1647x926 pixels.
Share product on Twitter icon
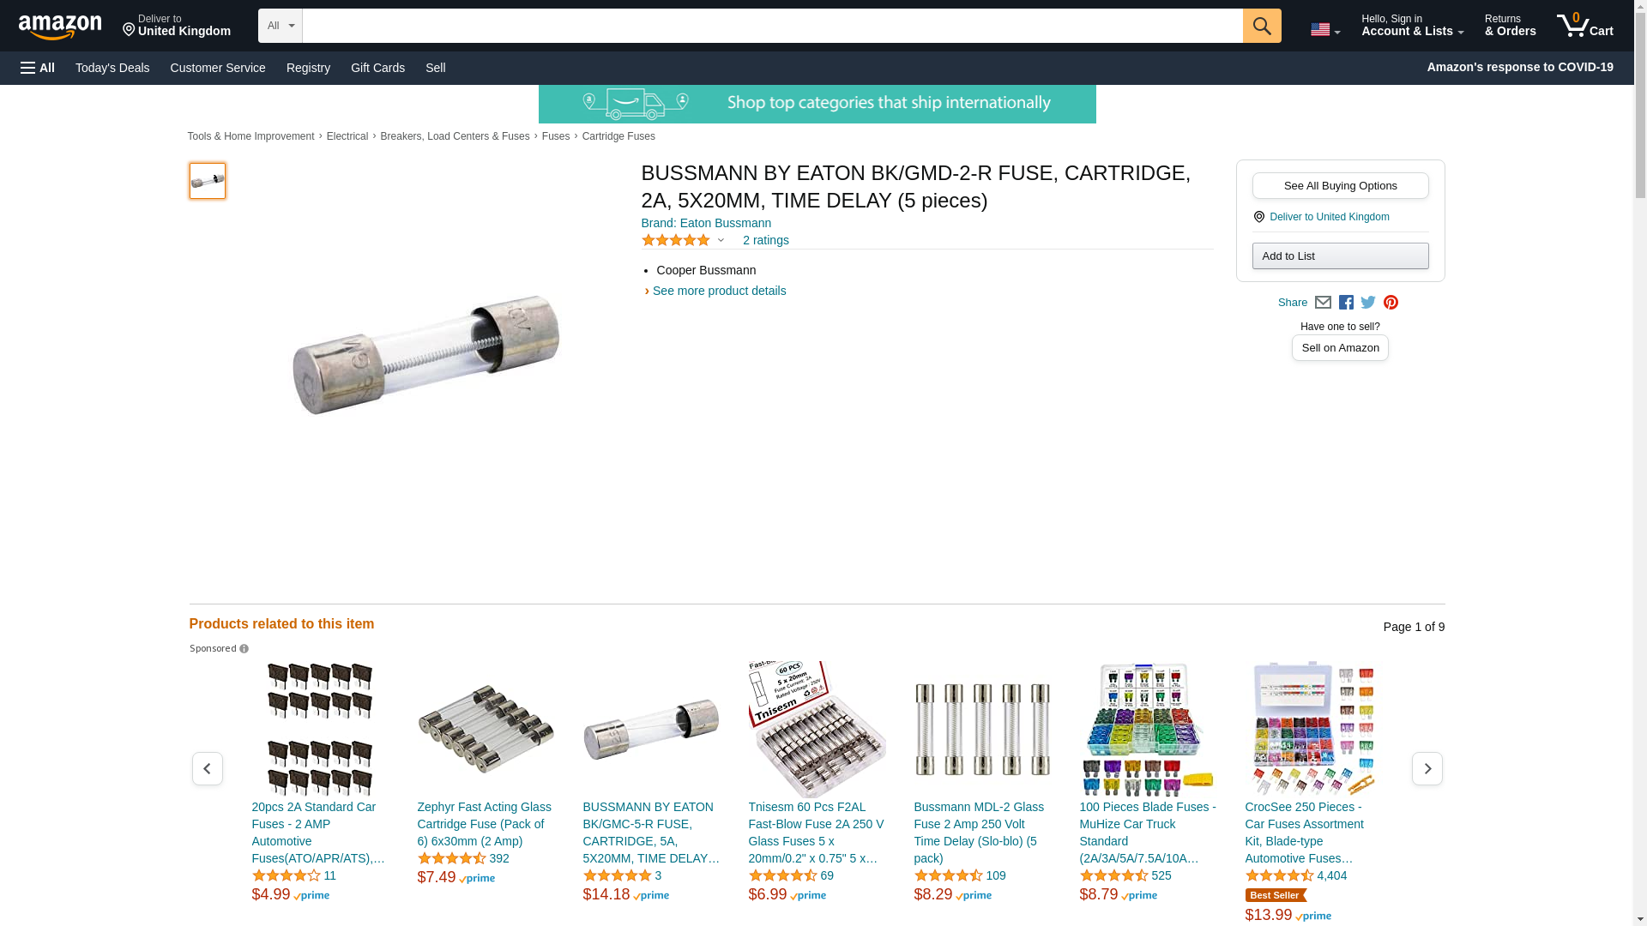click(x=1368, y=302)
